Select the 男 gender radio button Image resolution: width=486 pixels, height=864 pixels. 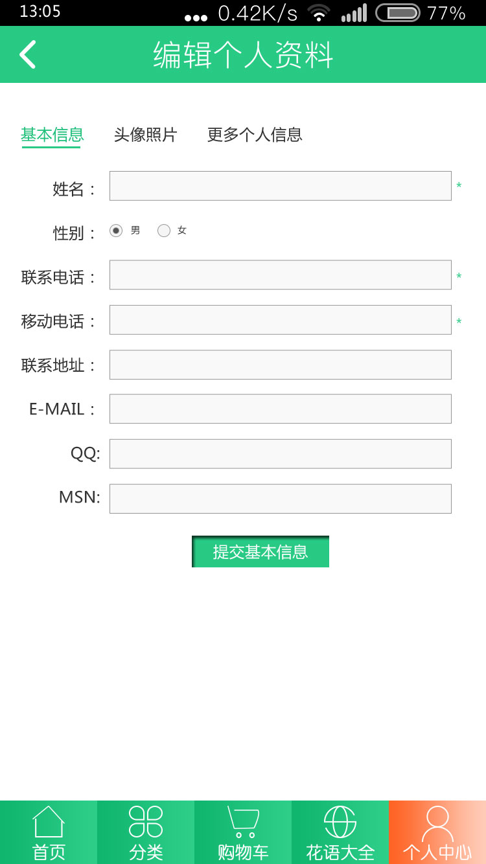click(116, 231)
